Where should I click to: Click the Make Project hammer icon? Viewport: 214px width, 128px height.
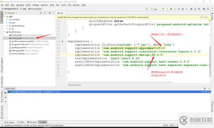point(147,9)
